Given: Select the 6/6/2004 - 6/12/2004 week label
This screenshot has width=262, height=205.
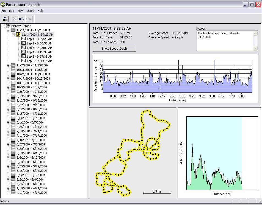Looking at the screenshot, I should point(31,158).
